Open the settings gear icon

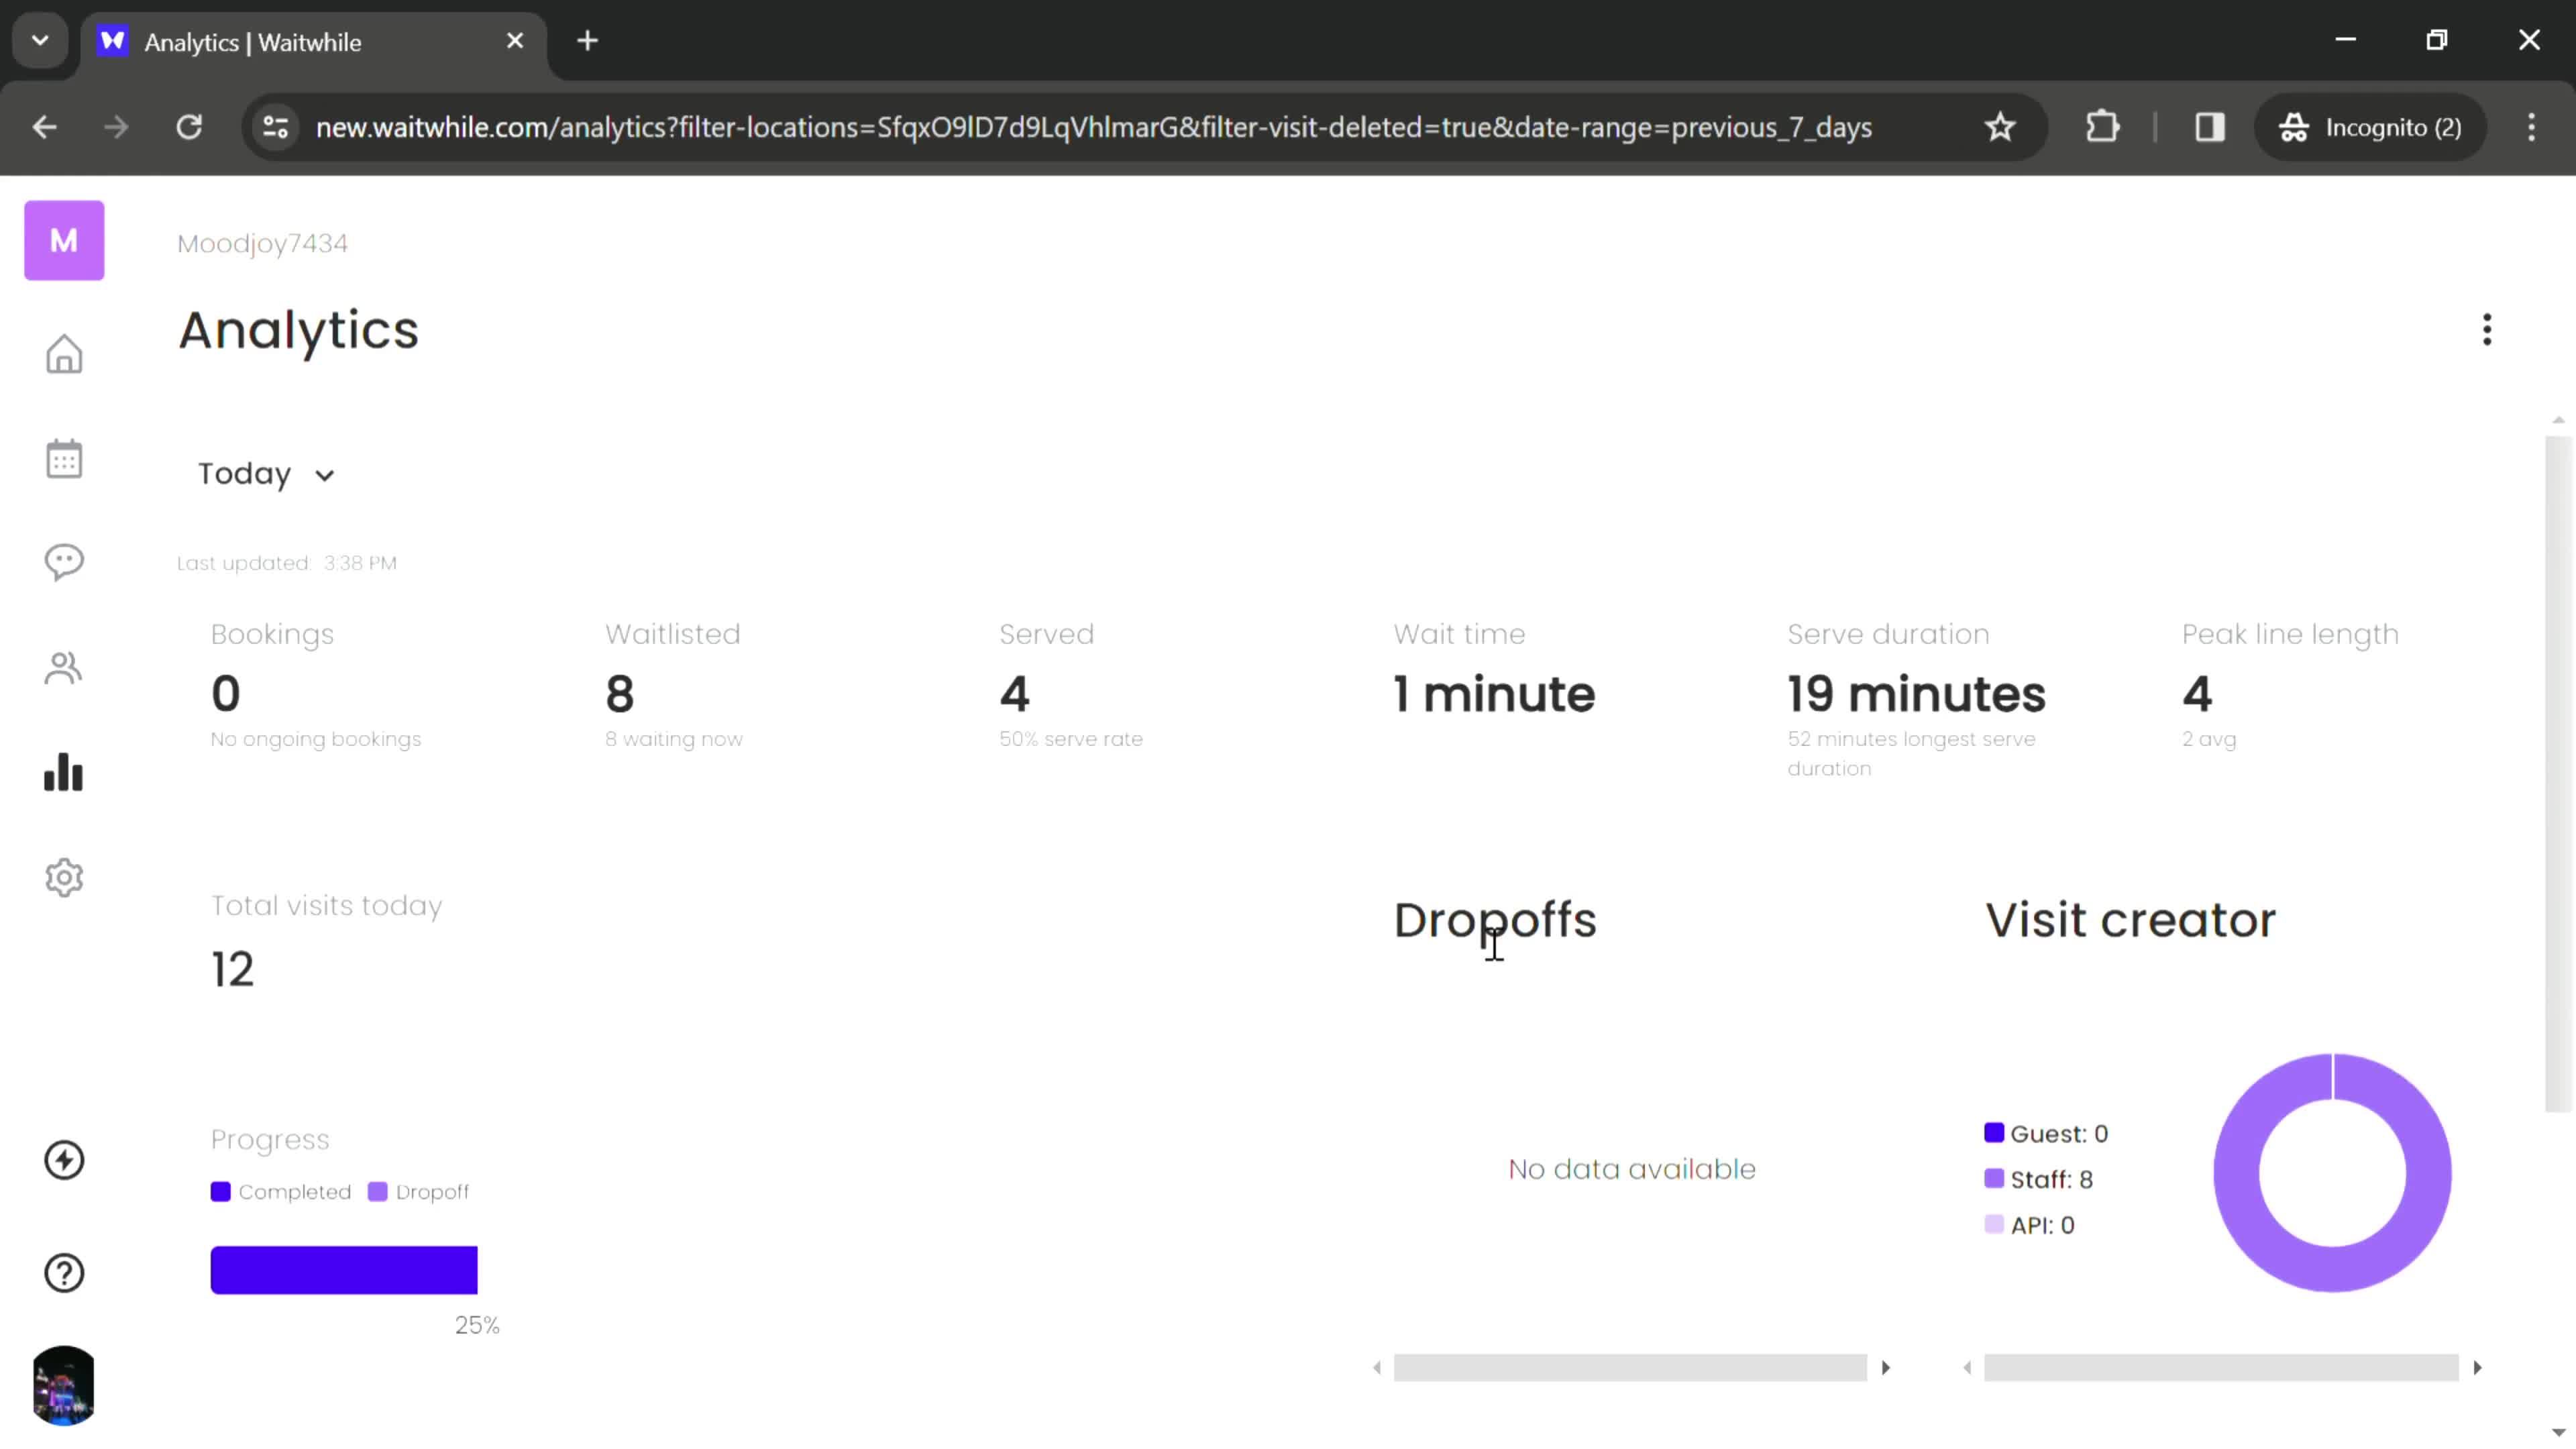pos(64,877)
